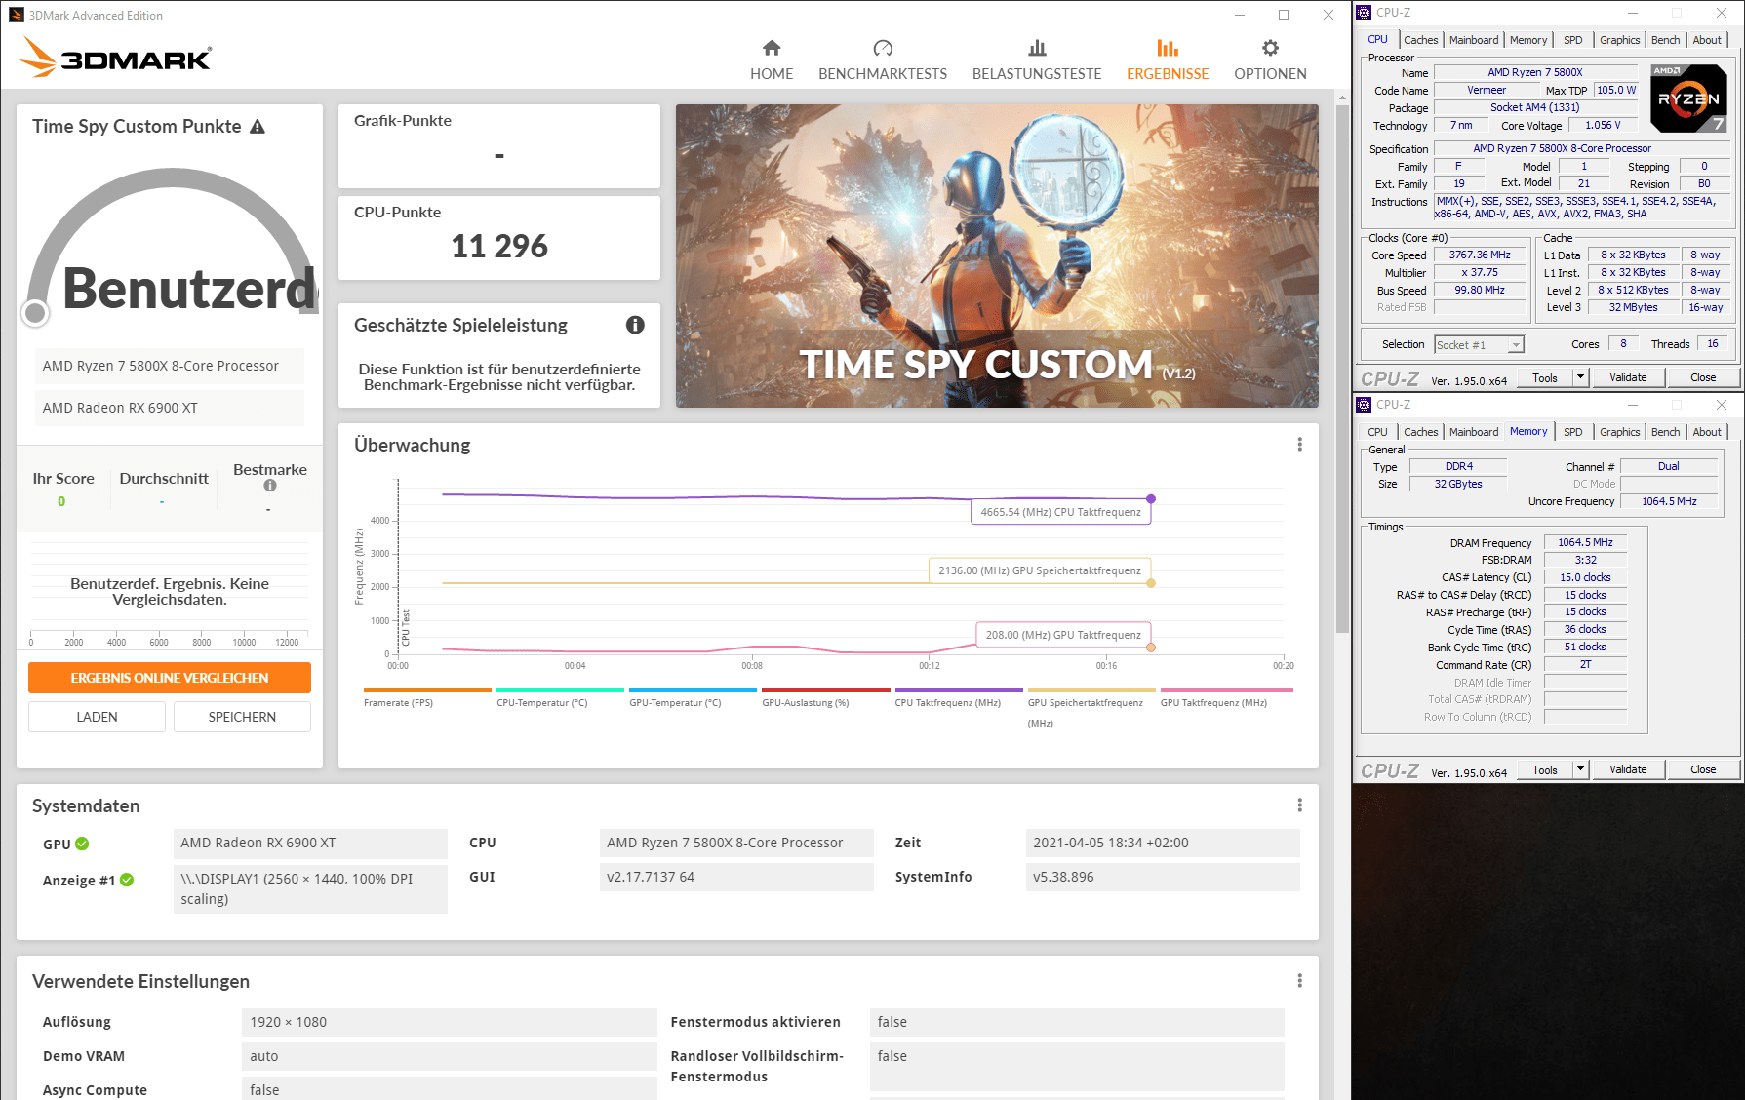Click Auflösung value 1920 × 1080
The width and height of the screenshot is (1745, 1100).
click(450, 1022)
